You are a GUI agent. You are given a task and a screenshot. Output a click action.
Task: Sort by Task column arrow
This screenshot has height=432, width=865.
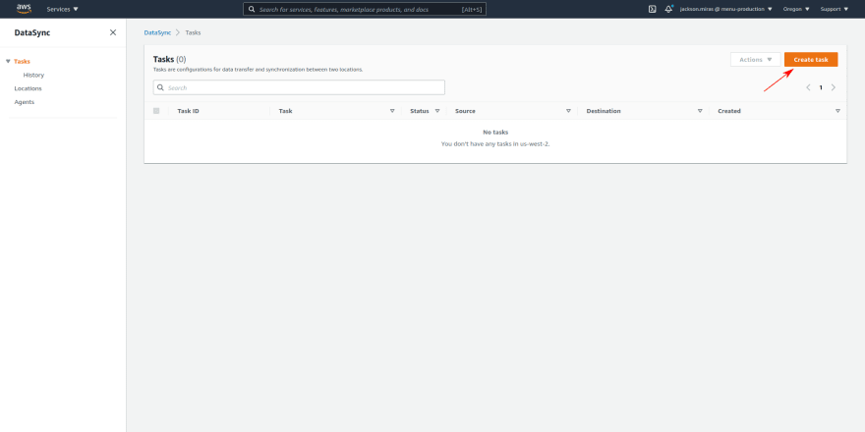392,111
